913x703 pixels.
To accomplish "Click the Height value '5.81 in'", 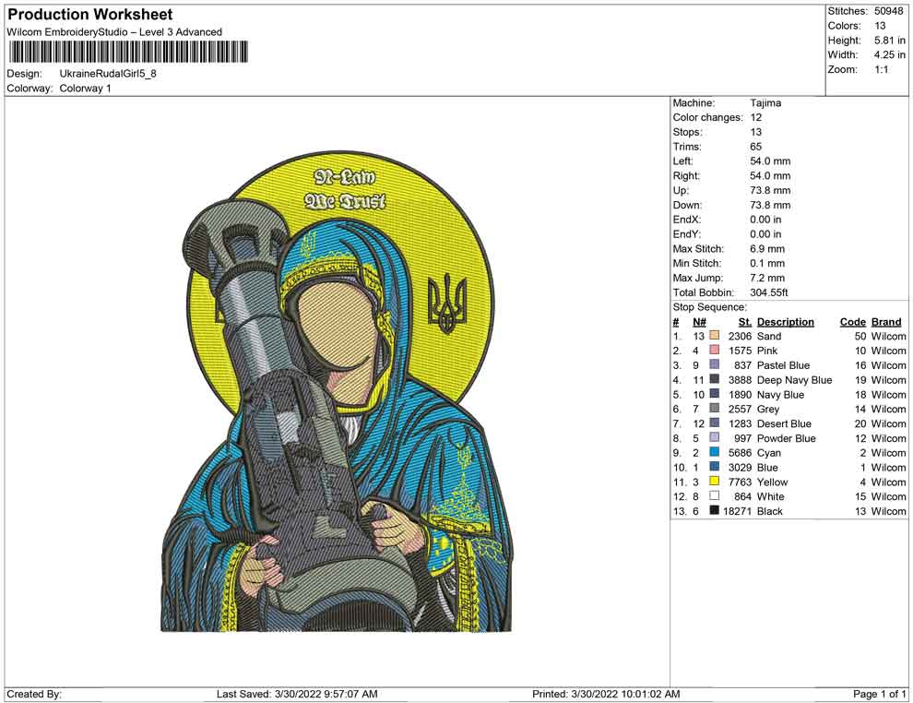I will pos(890,41).
